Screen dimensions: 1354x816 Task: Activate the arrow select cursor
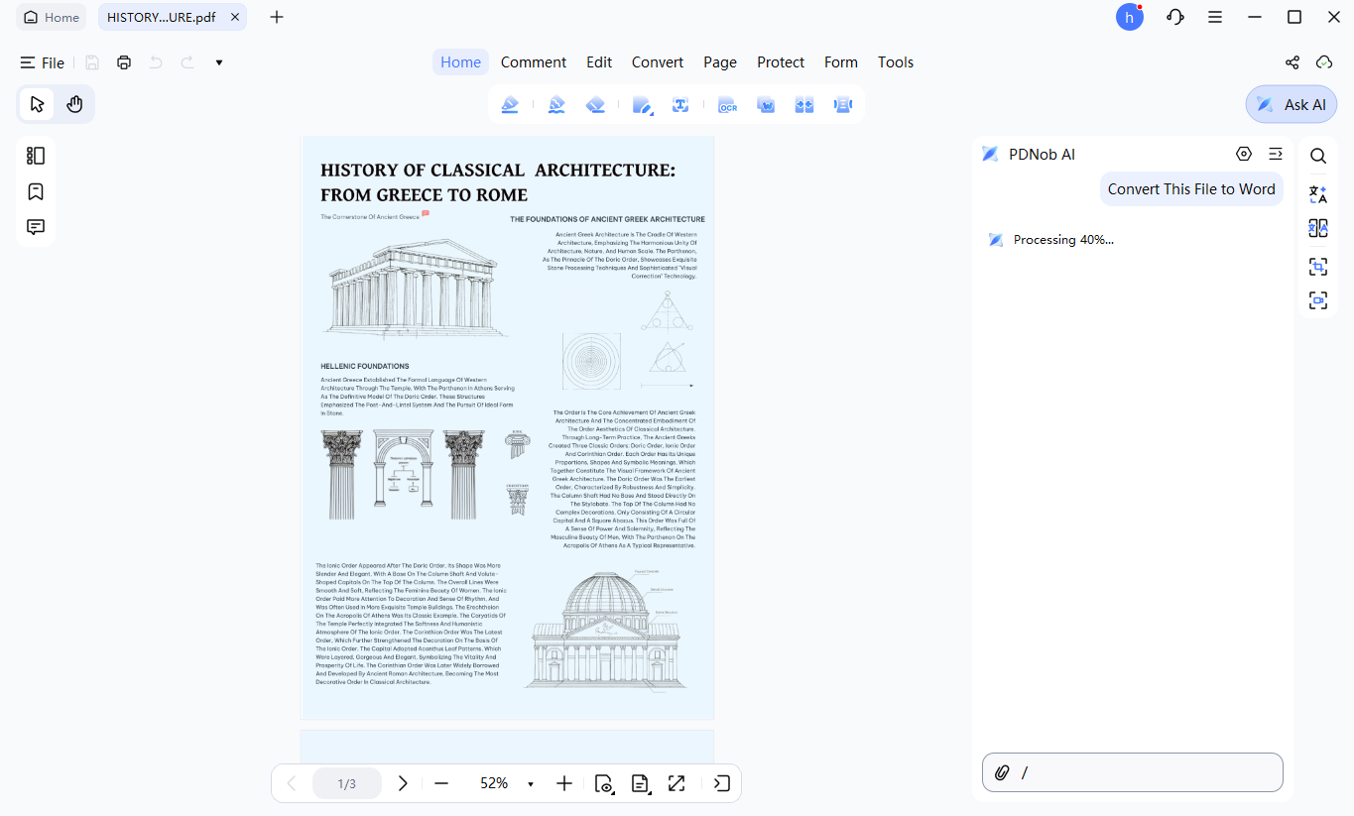37,104
